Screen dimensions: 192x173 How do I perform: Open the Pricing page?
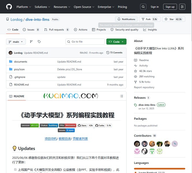click(122, 7)
